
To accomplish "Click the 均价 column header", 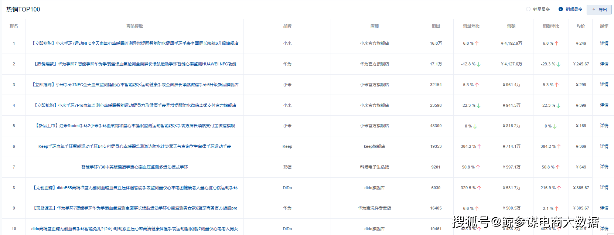I will 581,26.
